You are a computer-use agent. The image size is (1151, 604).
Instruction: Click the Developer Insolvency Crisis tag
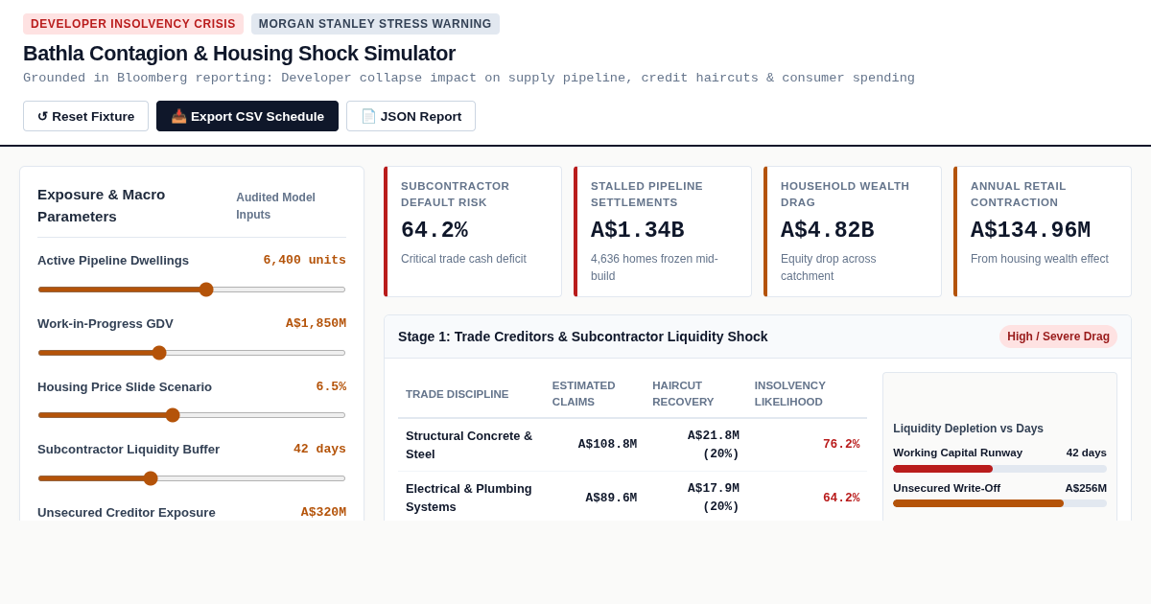pyautogui.click(x=133, y=24)
